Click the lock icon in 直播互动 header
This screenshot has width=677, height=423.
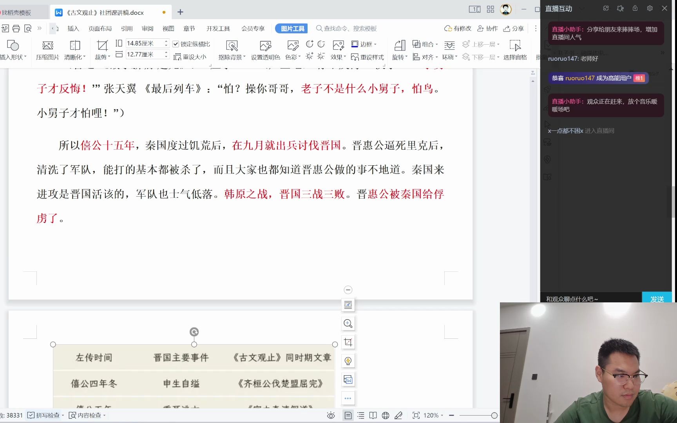[635, 8]
